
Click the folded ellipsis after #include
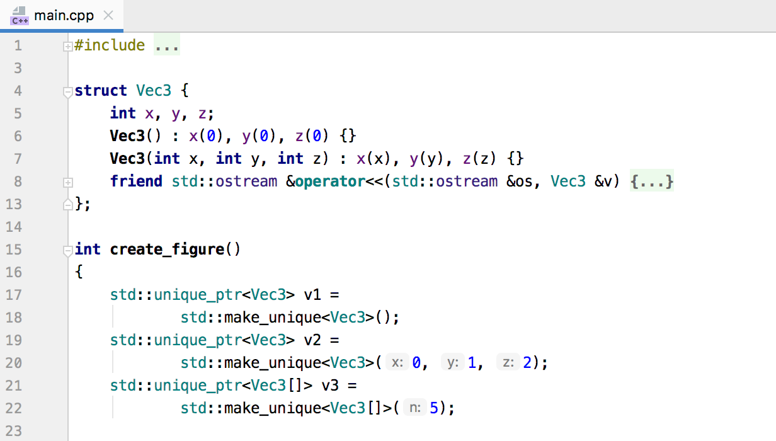[x=167, y=45]
